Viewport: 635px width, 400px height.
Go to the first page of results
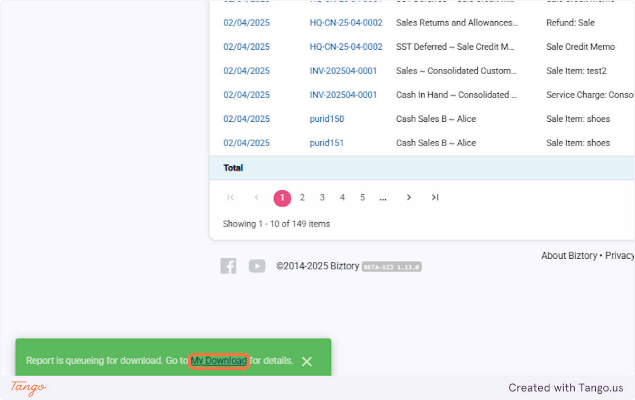[230, 197]
